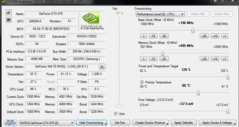Click the Temperature value 35 °C
The image size is (239, 127).
33,74
